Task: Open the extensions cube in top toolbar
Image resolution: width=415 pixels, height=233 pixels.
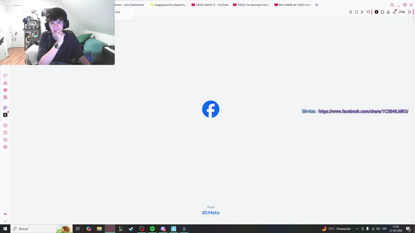Action: click(382, 12)
